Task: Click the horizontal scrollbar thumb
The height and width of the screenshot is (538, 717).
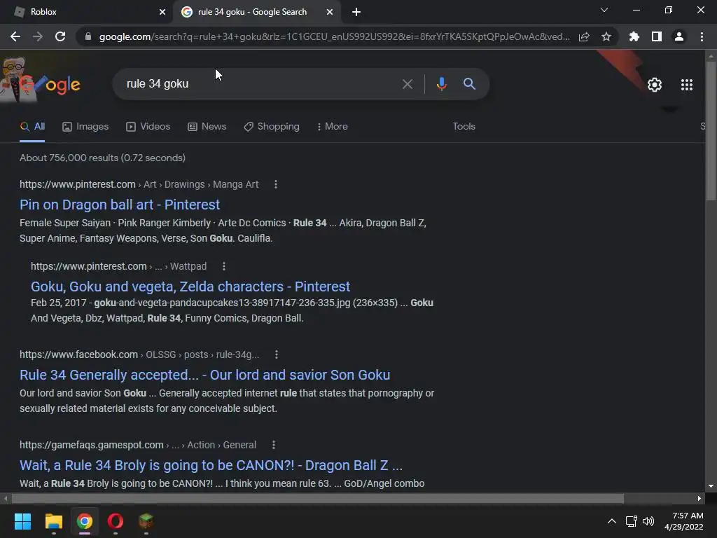Action: [x=317, y=498]
